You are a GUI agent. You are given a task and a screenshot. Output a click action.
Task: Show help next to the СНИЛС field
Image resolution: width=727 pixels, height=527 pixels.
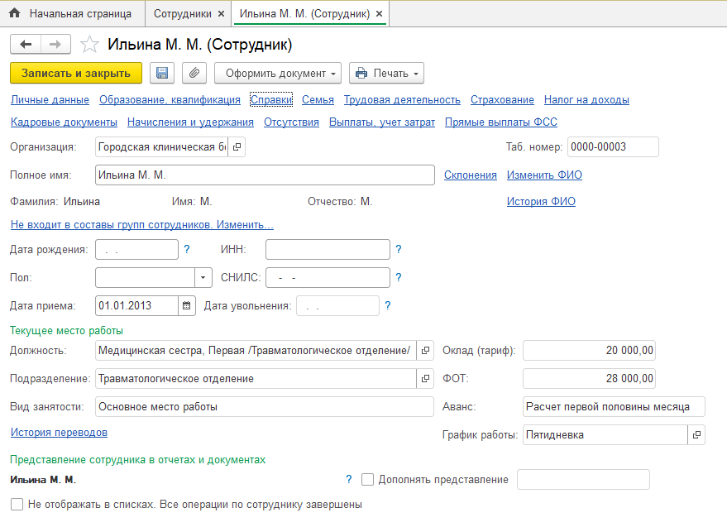click(x=399, y=277)
